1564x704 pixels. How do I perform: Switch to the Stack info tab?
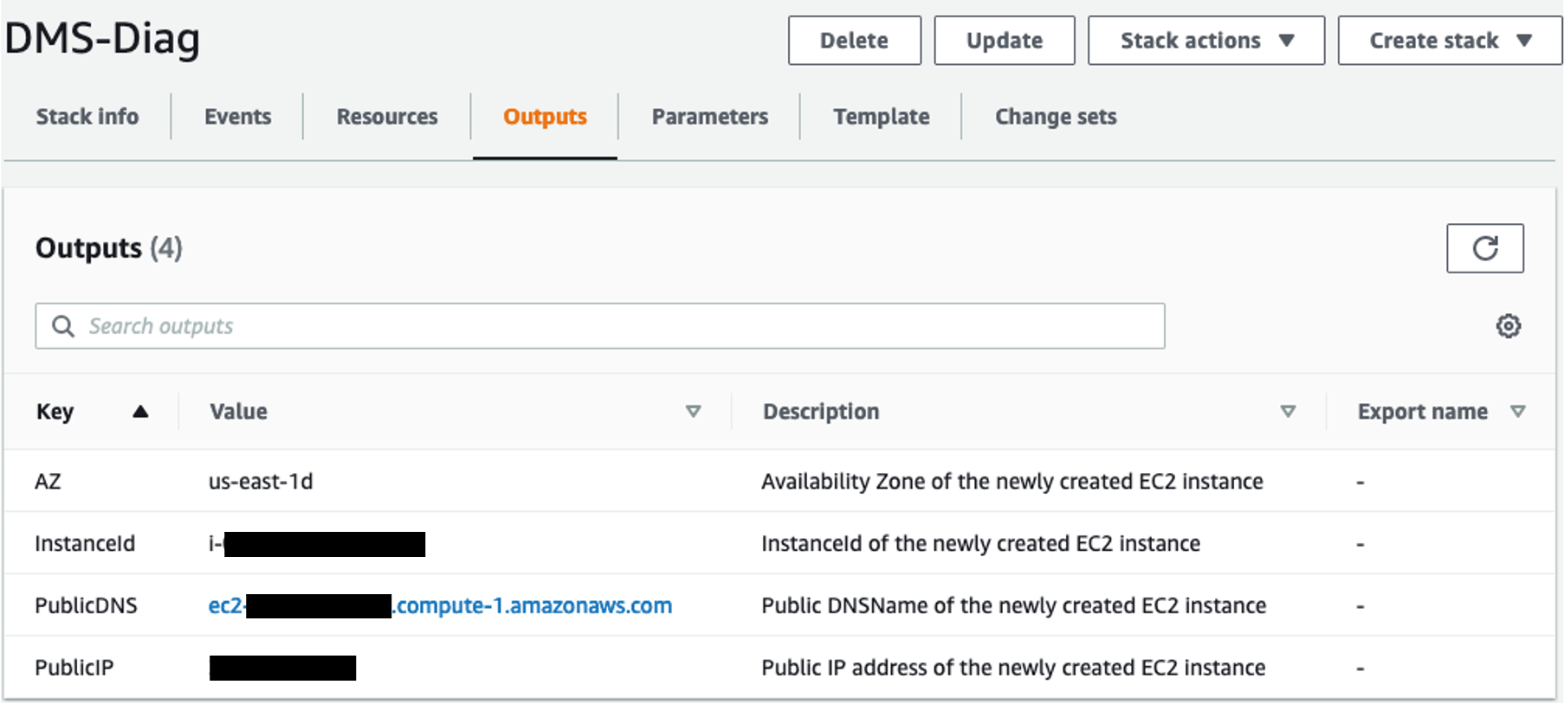pos(87,117)
